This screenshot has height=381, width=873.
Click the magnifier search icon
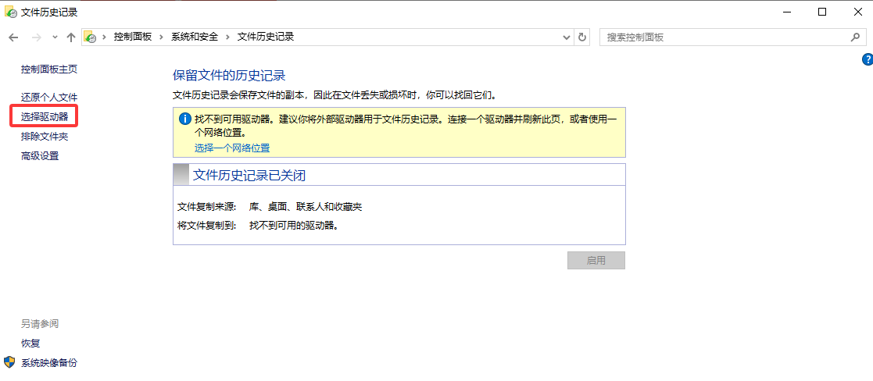click(x=855, y=37)
